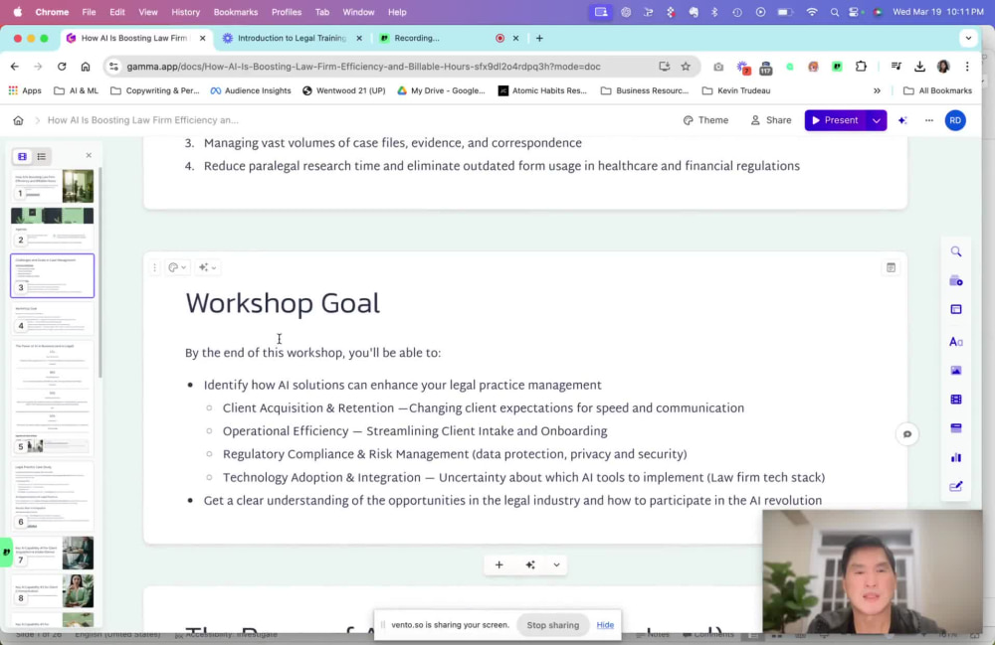Open macOS Spotlight search icon

[x=834, y=12]
